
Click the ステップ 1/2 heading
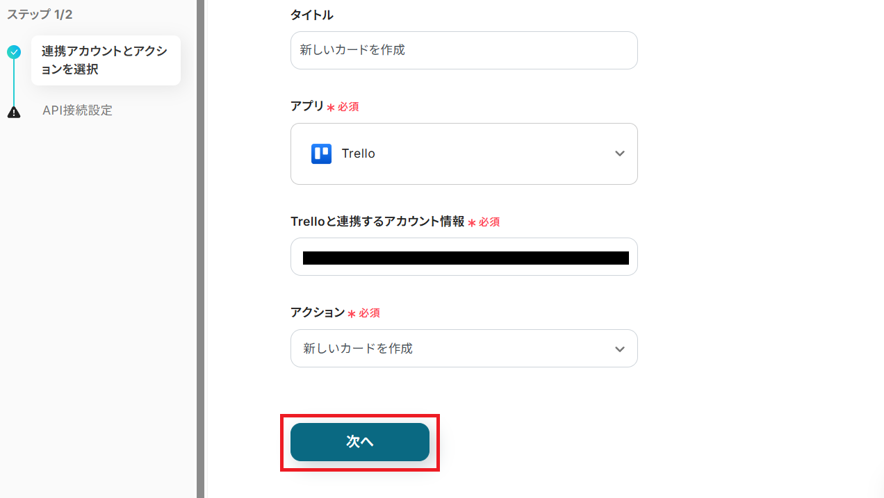coord(40,15)
